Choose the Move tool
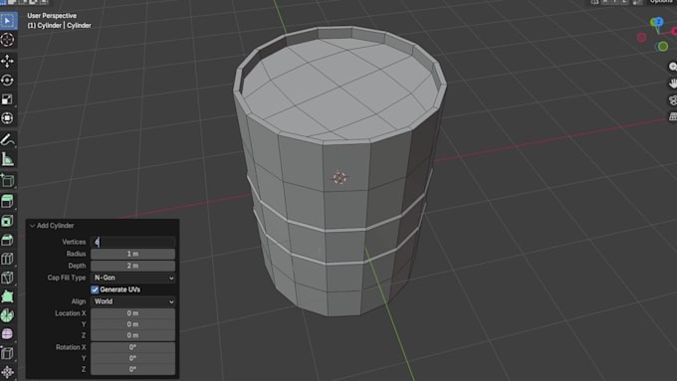Viewport: 677px width, 381px height. click(x=7, y=61)
